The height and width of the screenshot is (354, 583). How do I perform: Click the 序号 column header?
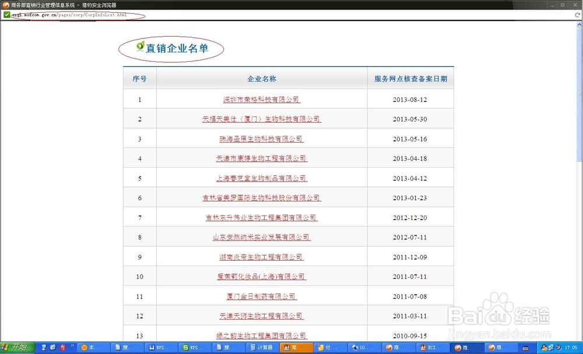[140, 79]
